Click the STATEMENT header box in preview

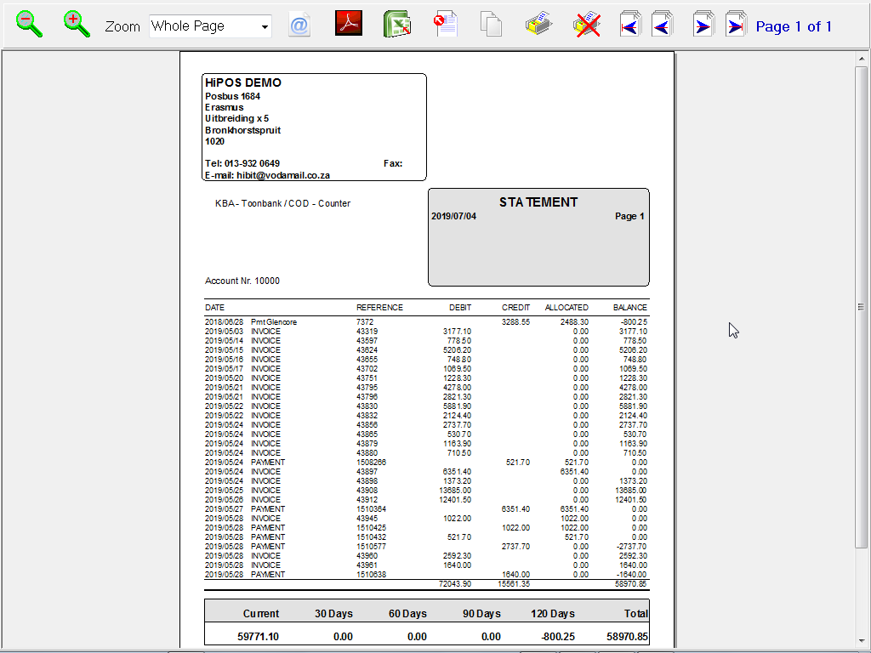538,237
